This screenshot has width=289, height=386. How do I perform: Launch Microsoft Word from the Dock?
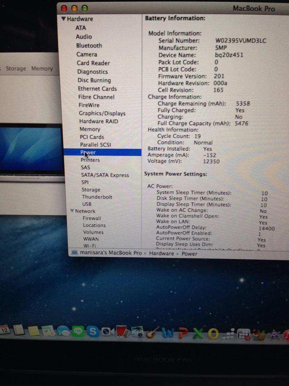pyautogui.click(x=168, y=333)
